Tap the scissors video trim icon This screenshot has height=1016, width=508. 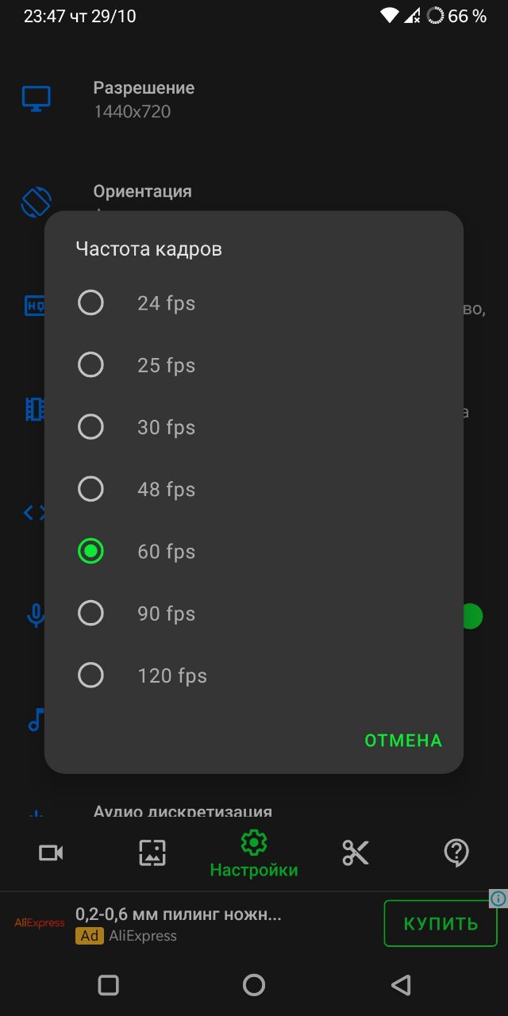(x=356, y=853)
